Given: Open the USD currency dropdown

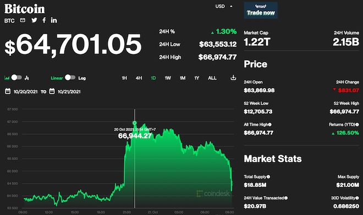Looking at the screenshot, I should tap(224, 6).
